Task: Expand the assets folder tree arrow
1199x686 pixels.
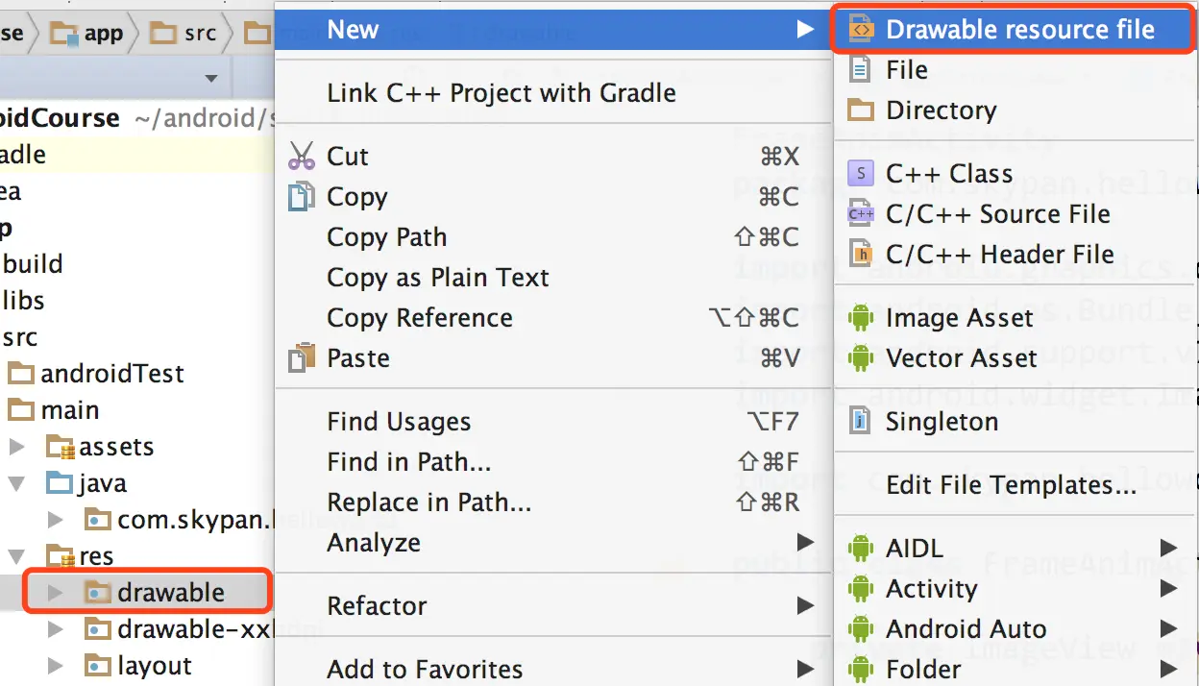Action: 17,447
